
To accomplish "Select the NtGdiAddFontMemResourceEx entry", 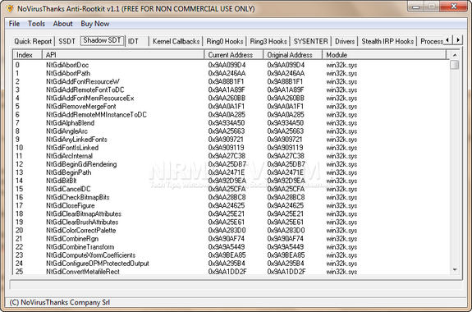I will pyautogui.click(x=231, y=99).
